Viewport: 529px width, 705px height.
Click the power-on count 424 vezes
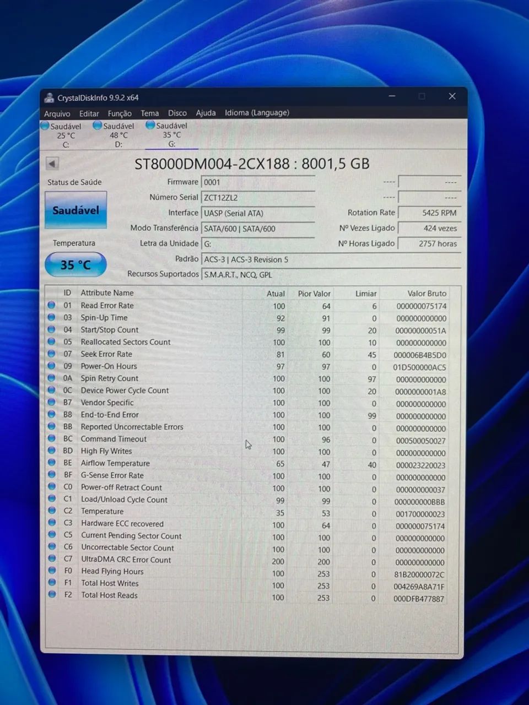(x=429, y=228)
